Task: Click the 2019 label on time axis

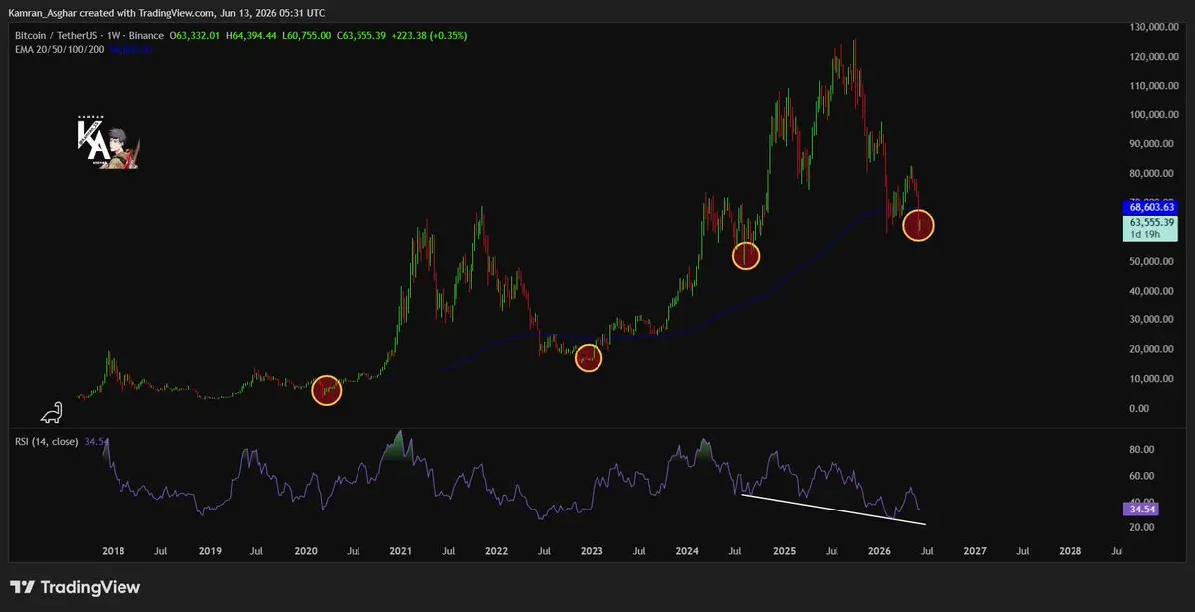Action: point(209,550)
